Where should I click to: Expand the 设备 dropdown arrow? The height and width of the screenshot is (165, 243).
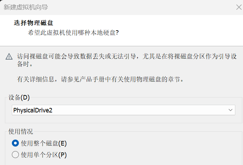click(230, 110)
